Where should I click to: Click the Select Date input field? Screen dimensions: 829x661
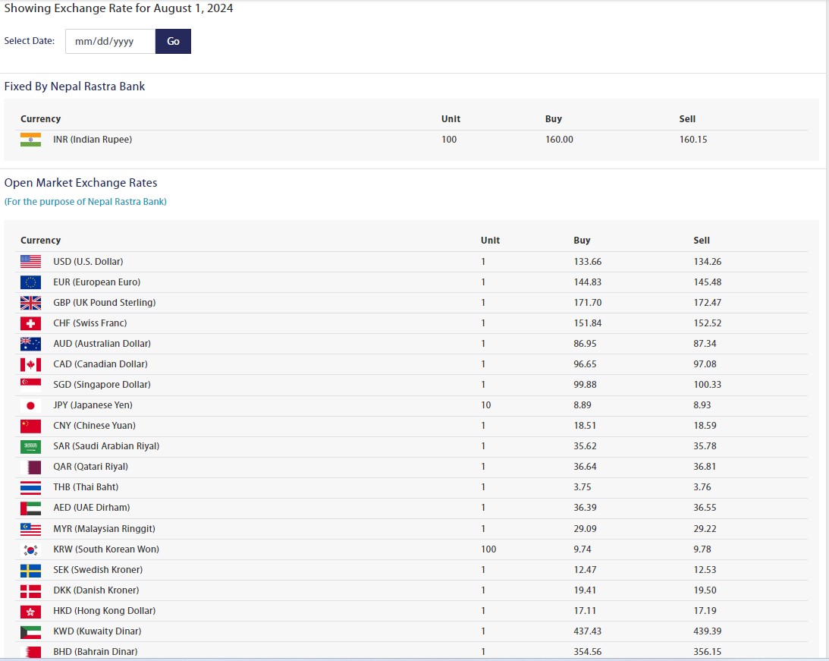tap(111, 42)
